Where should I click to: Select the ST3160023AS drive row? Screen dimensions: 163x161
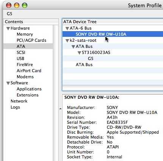(113, 52)
